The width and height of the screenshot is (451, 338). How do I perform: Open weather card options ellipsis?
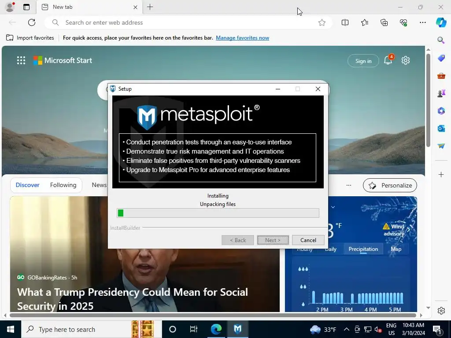[x=404, y=207]
